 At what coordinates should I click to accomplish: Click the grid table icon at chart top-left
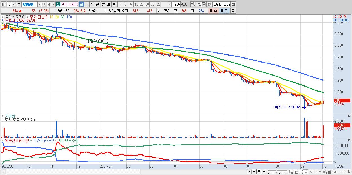pos(5,22)
